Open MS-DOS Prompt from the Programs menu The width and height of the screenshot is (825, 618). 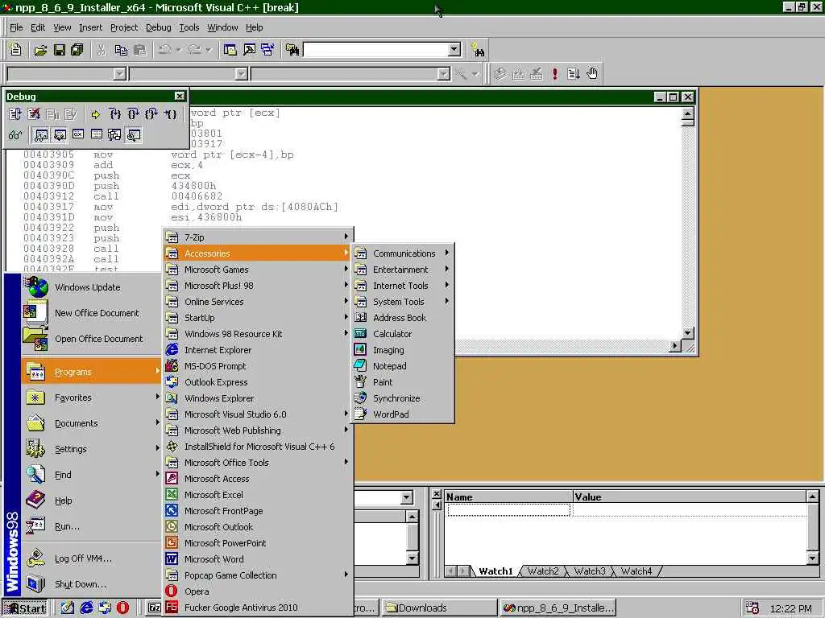click(258, 366)
